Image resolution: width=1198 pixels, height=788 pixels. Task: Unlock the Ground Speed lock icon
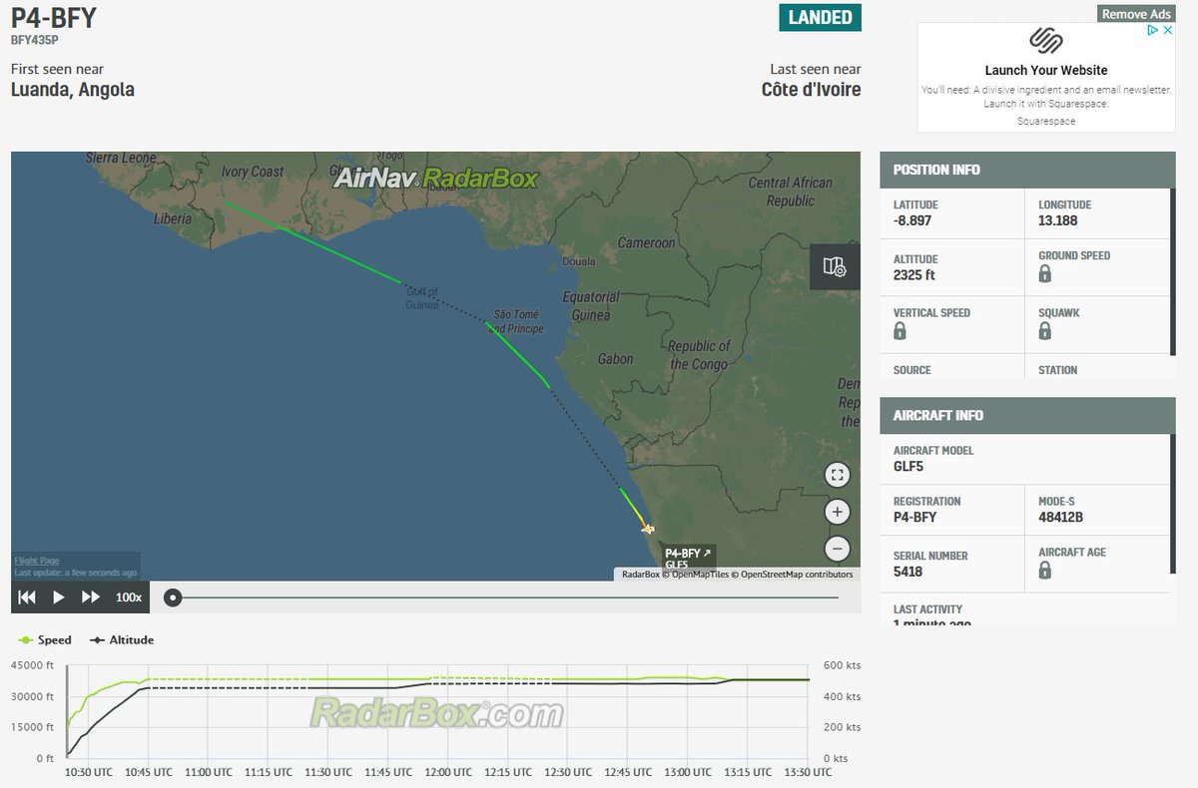[1045, 273]
